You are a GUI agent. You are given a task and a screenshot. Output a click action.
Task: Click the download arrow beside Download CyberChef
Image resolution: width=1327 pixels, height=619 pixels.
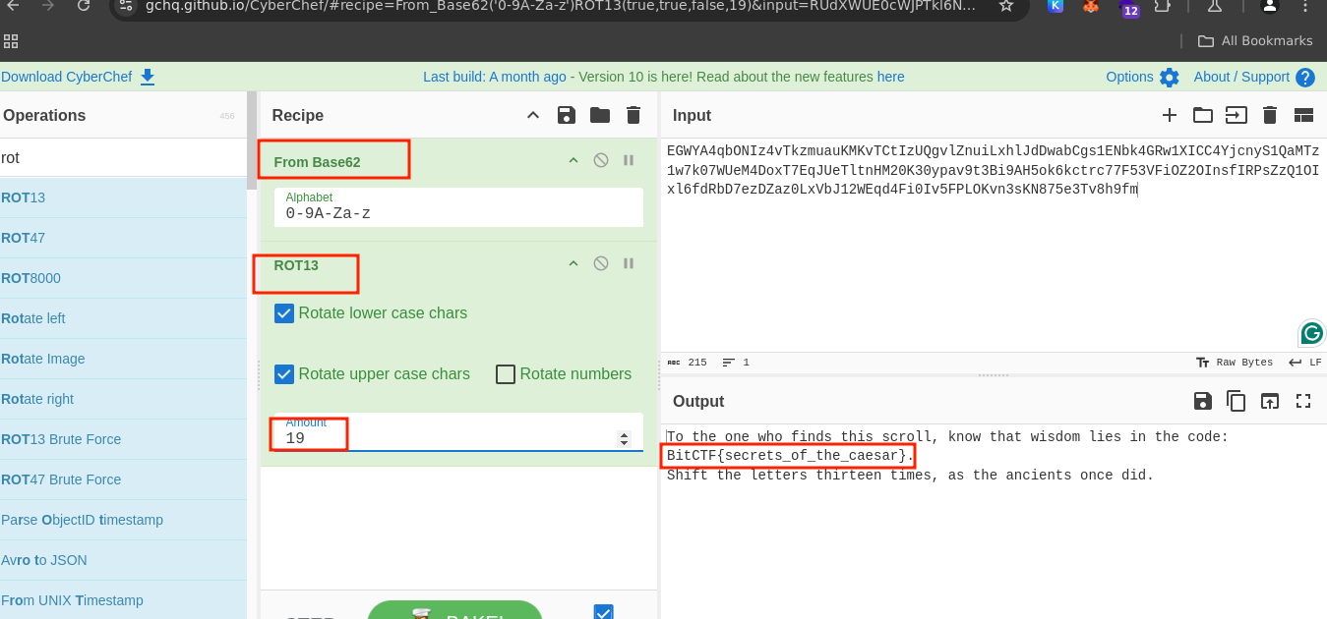pos(148,77)
